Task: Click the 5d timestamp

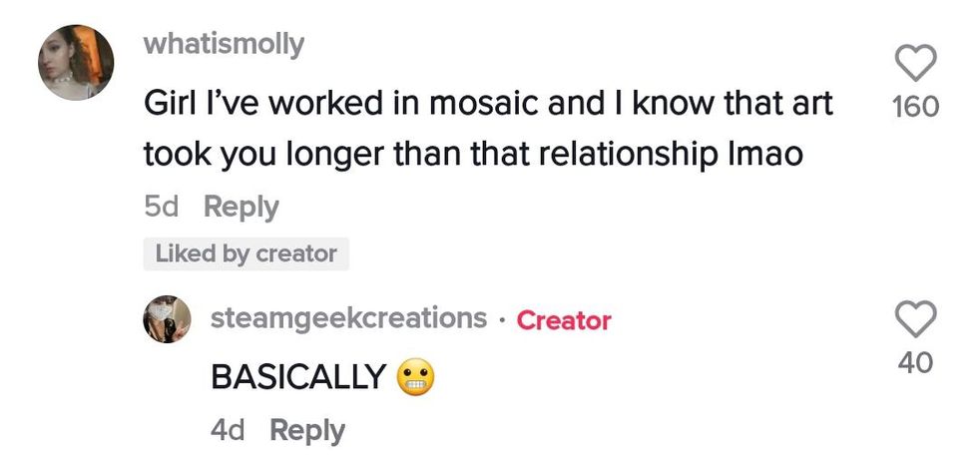Action: coord(160,207)
